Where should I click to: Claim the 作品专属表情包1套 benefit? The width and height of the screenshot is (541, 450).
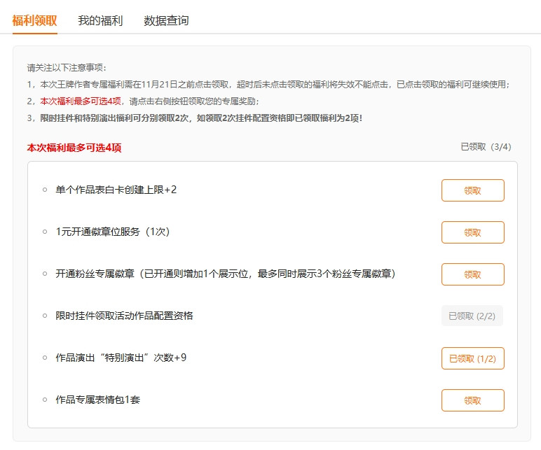pos(472,400)
